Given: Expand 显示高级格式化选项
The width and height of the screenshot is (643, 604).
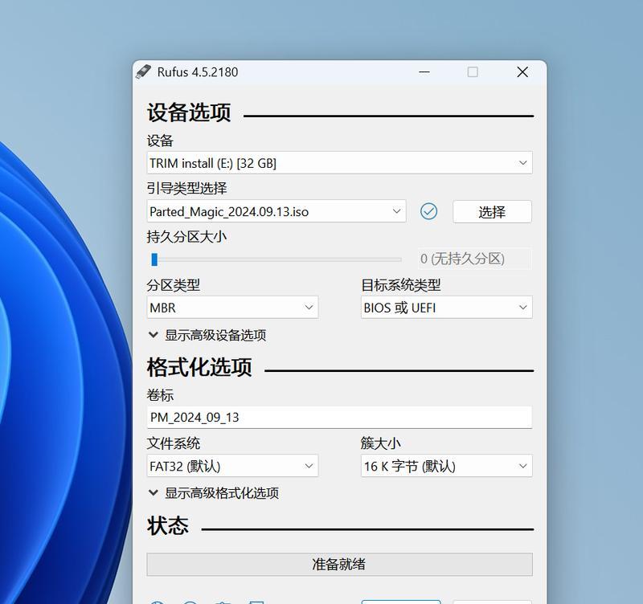Looking at the screenshot, I should click(x=214, y=493).
